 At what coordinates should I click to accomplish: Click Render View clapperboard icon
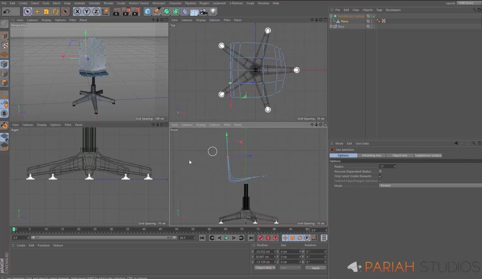(x=117, y=12)
